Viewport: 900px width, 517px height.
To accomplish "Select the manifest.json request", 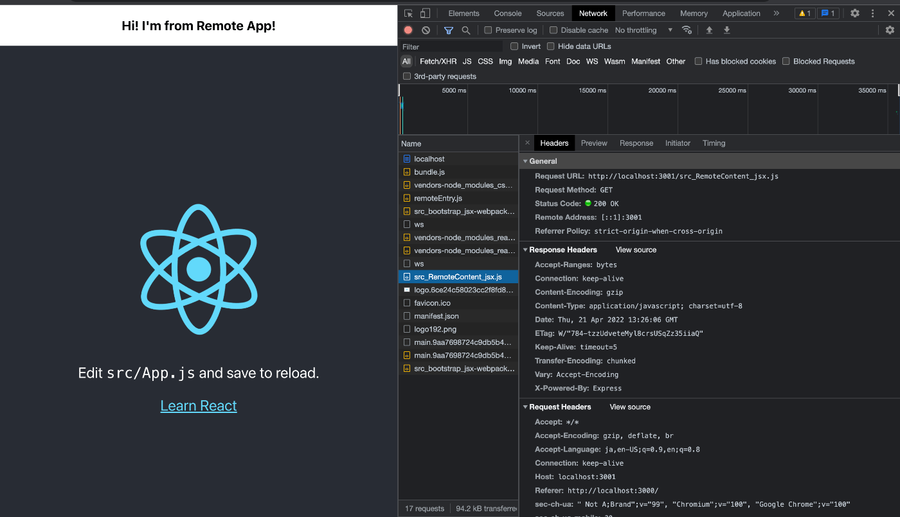I will [x=458, y=316].
